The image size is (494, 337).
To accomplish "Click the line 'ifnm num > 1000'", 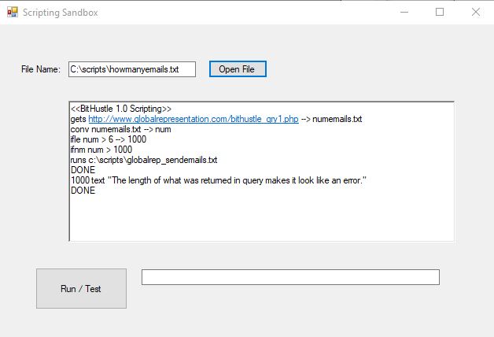I will tap(101, 150).
